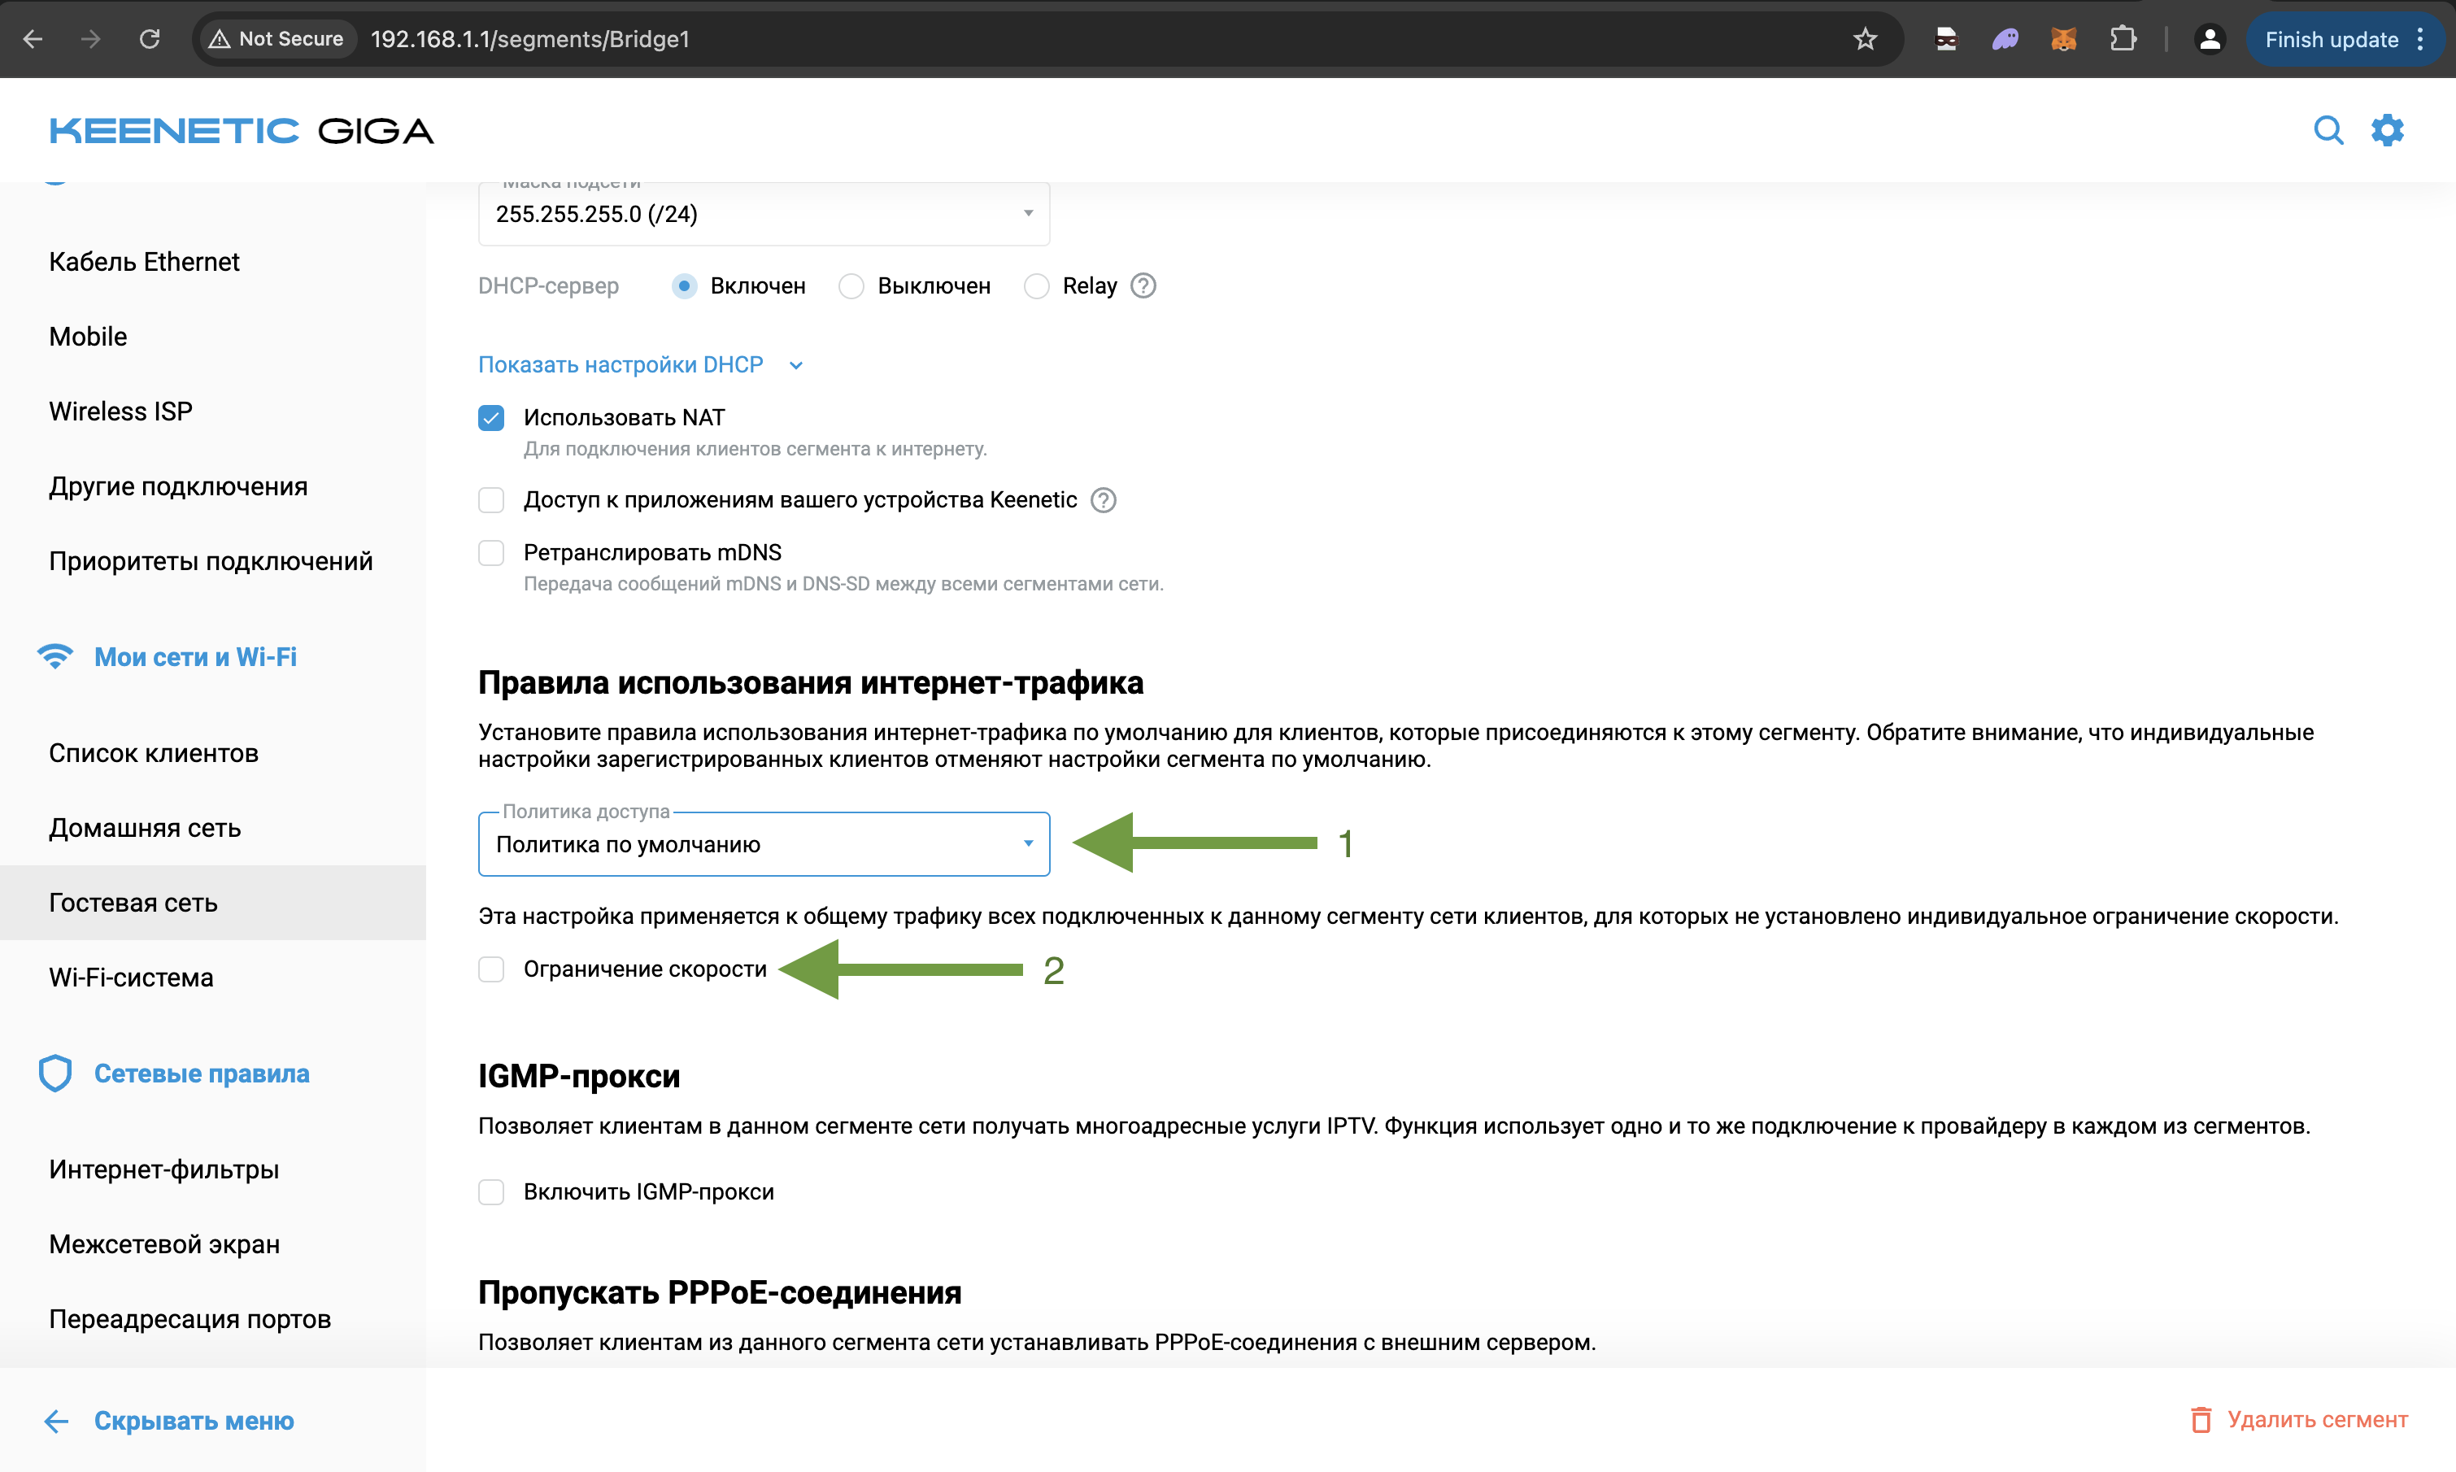Click Скрывать меню to collapse sidebar

click(194, 1421)
